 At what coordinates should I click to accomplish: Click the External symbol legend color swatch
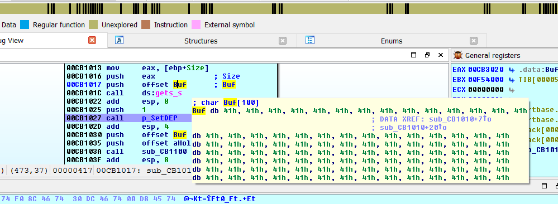tap(195, 25)
